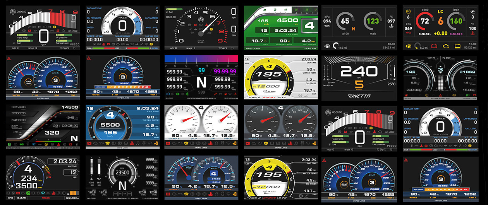
Task: Click the white fuel pump icon beside 140 mi
Action: (327, 47)
